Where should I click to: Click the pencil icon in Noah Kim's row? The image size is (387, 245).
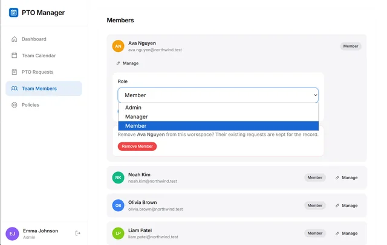[337, 177]
